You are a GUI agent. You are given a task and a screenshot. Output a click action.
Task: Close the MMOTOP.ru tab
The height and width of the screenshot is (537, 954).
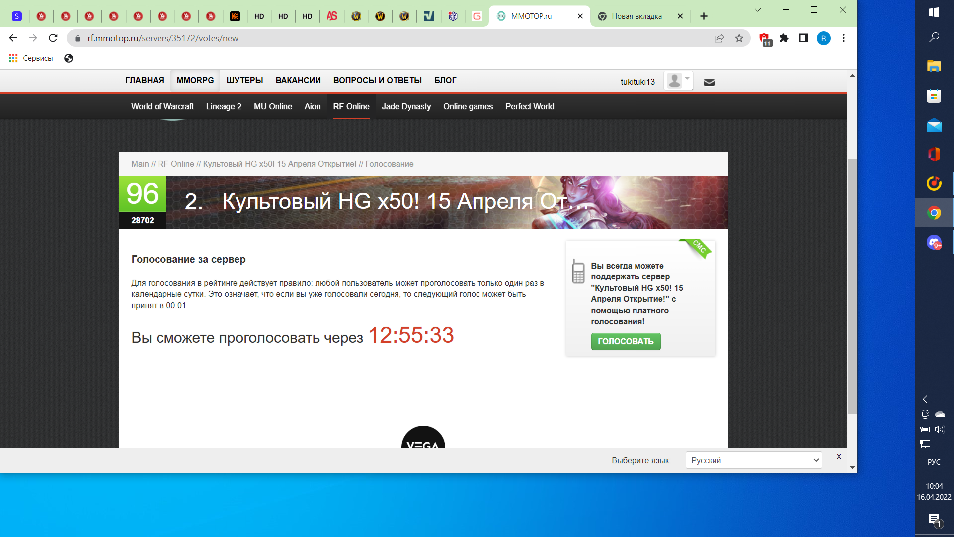tap(580, 16)
